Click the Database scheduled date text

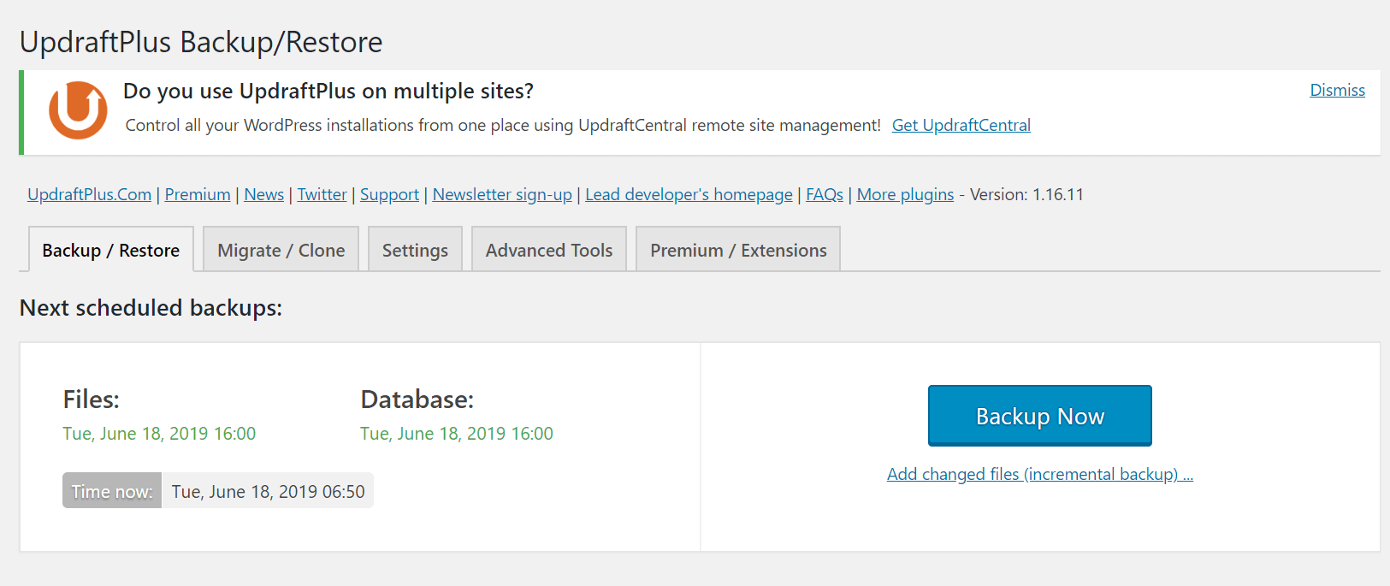[457, 434]
